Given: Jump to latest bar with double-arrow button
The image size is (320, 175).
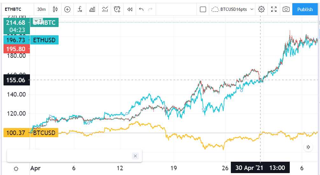Looking at the screenshot, I should click(308, 147).
